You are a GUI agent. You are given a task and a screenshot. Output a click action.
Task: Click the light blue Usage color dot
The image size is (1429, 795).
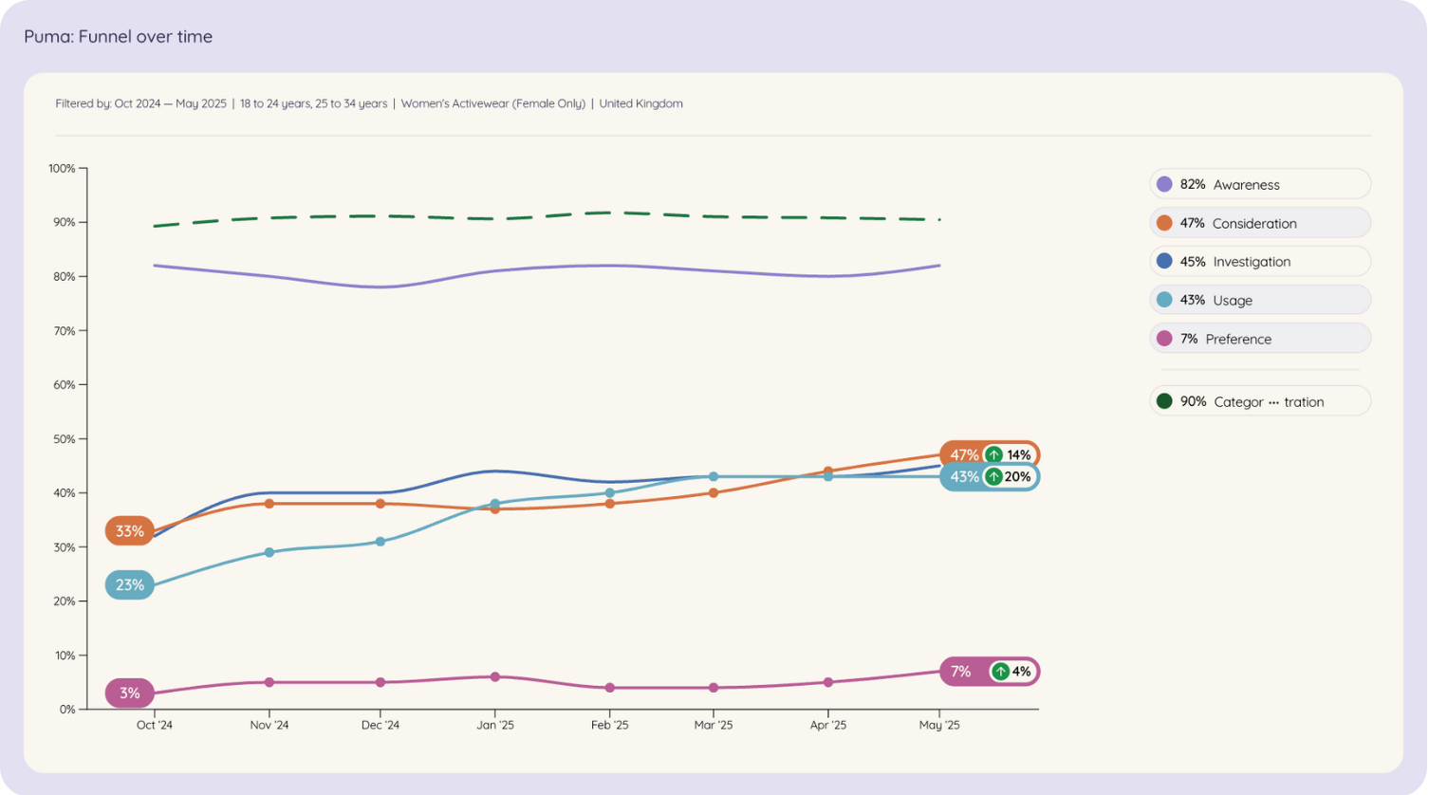click(x=1164, y=300)
